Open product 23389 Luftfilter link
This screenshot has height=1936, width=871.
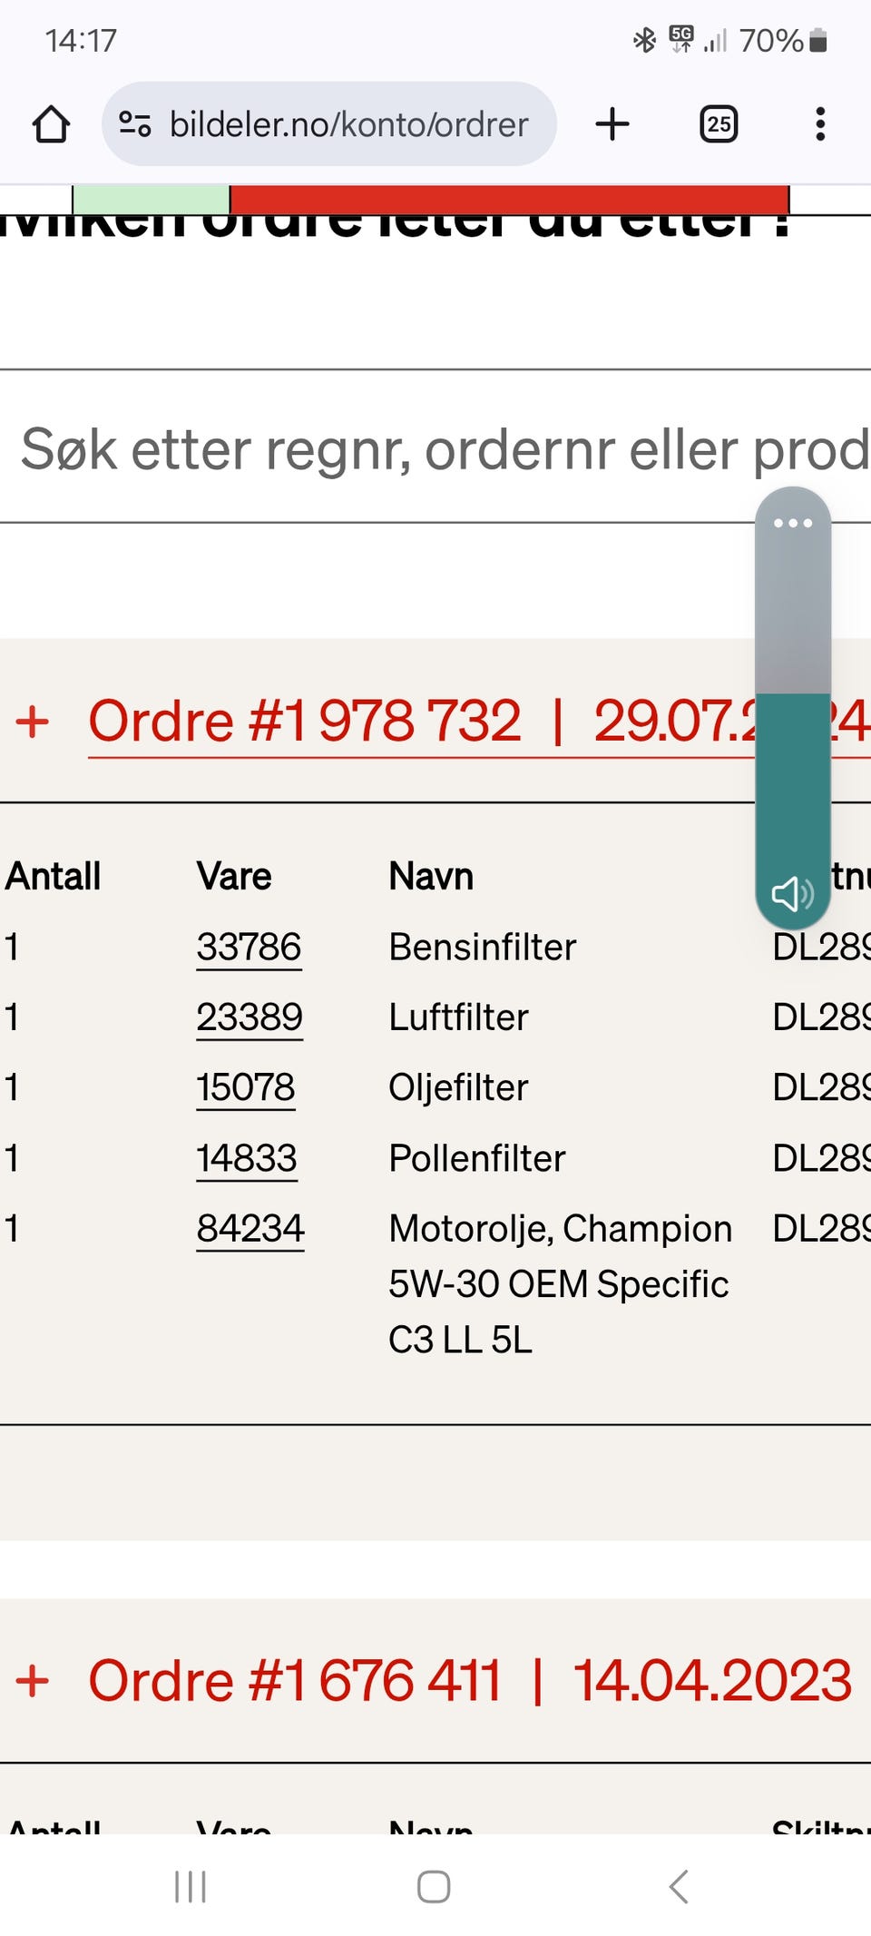250,1017
